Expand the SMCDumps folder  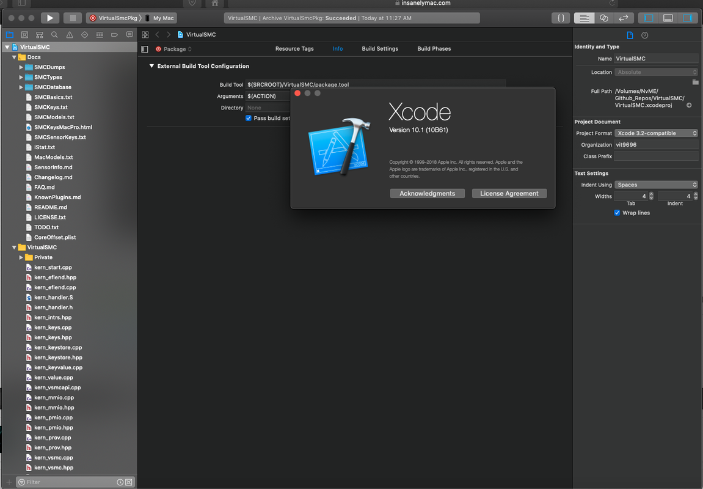tap(21, 67)
